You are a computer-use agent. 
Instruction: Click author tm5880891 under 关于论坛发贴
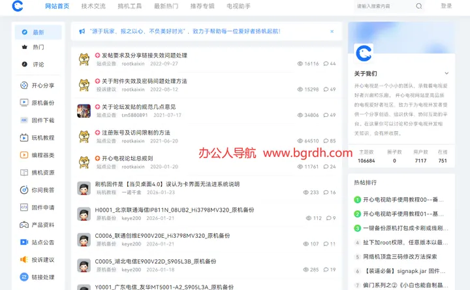click(x=134, y=115)
